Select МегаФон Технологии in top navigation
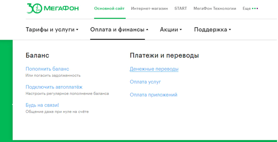Image resolution: width=278 pixels, height=142 pixels. 215,9
